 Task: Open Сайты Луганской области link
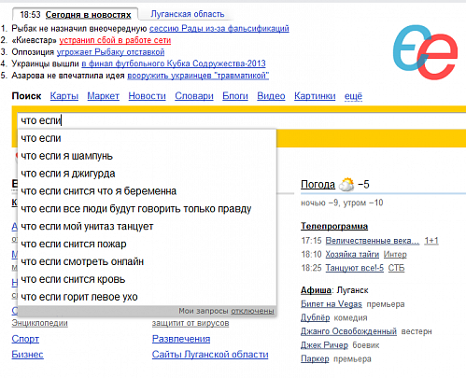[x=210, y=355]
